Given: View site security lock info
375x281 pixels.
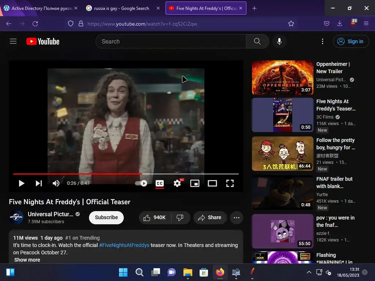Looking at the screenshot, I should [81, 23].
